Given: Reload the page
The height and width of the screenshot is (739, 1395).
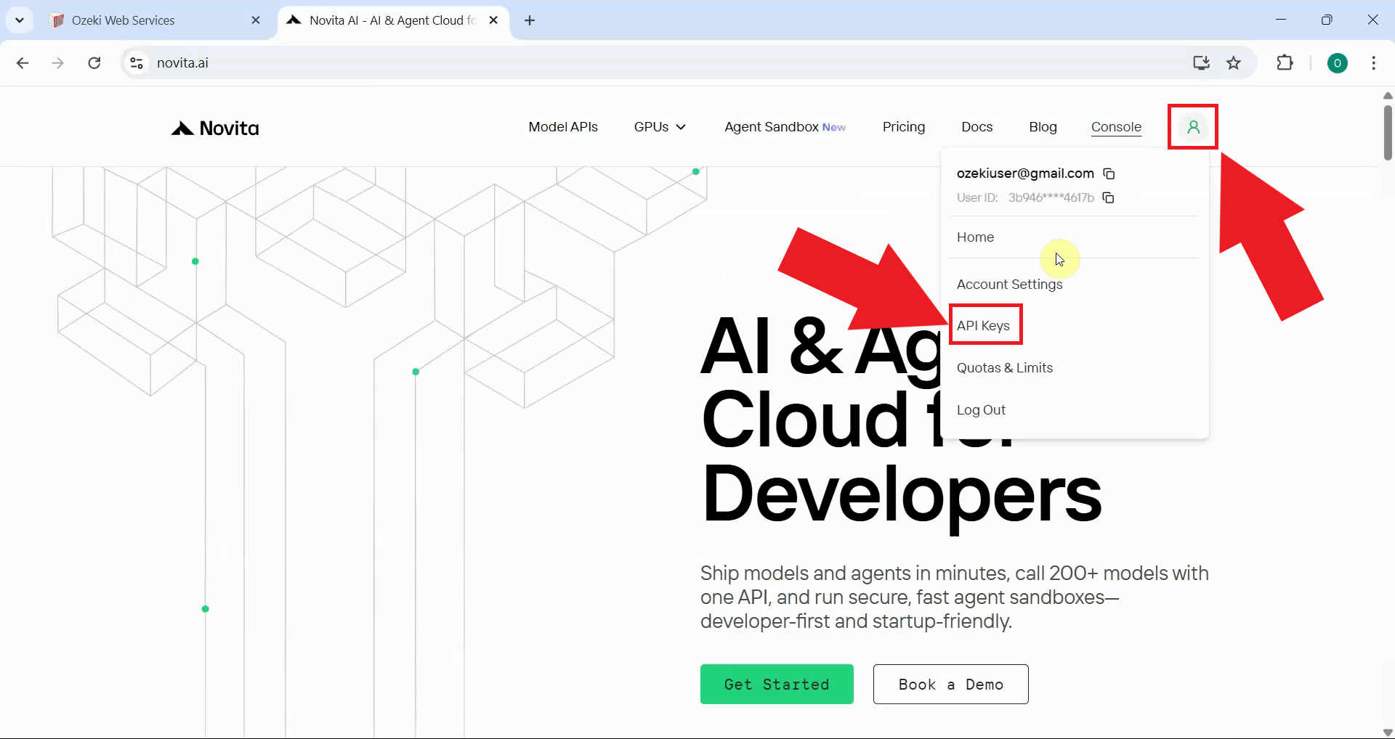Looking at the screenshot, I should point(94,63).
